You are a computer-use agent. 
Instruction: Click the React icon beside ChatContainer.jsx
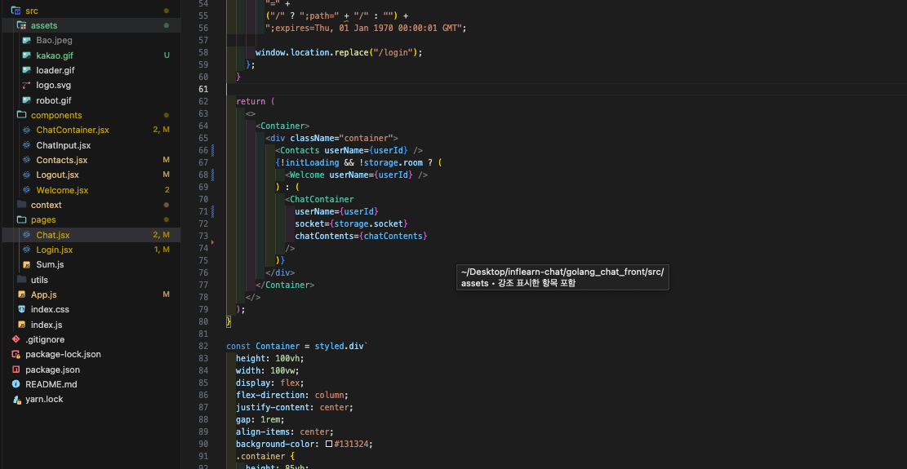(x=26, y=130)
